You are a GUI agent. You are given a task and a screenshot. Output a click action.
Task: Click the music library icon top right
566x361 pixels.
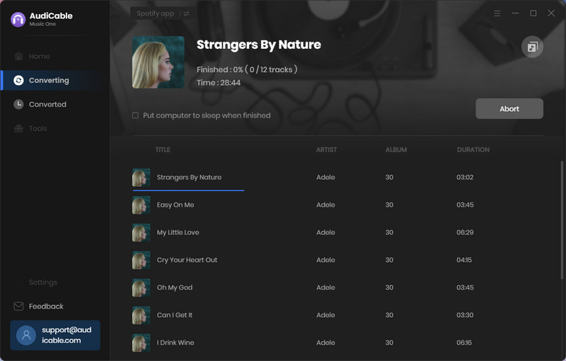[x=532, y=47]
